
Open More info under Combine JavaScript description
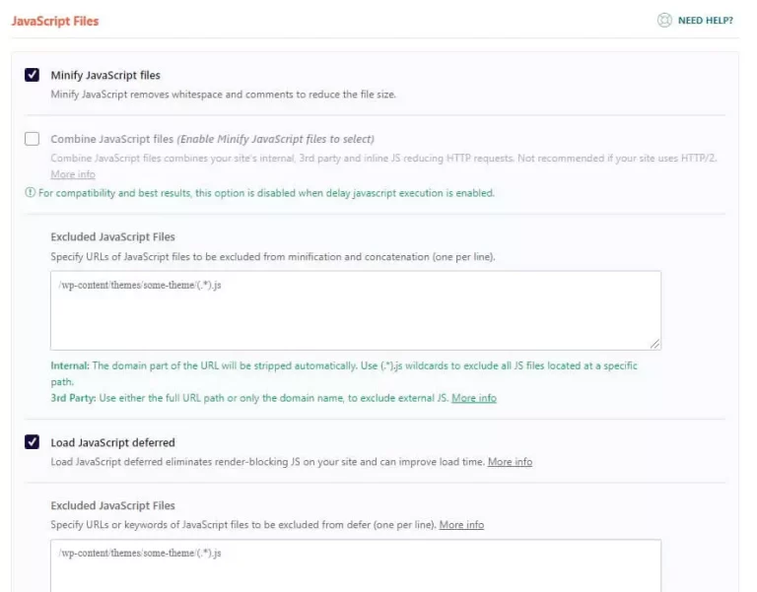(73, 174)
